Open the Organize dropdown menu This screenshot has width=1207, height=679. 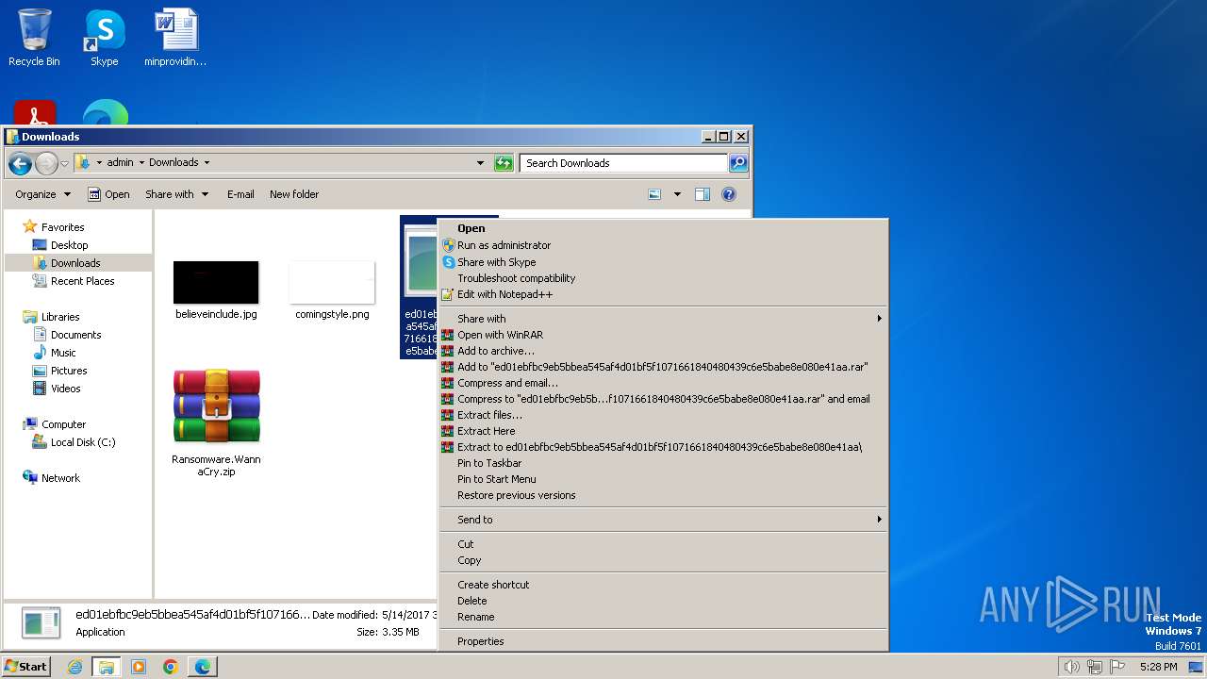pos(43,194)
